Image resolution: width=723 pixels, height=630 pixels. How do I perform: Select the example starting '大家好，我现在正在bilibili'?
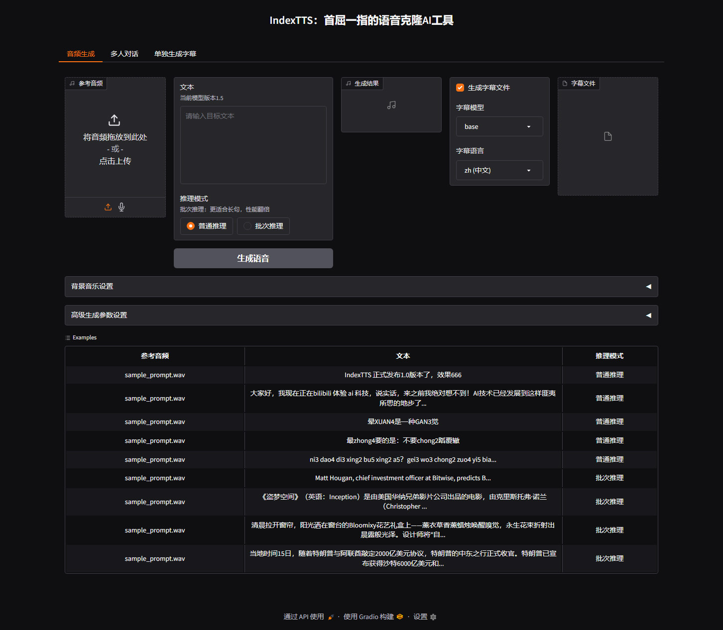(403, 398)
